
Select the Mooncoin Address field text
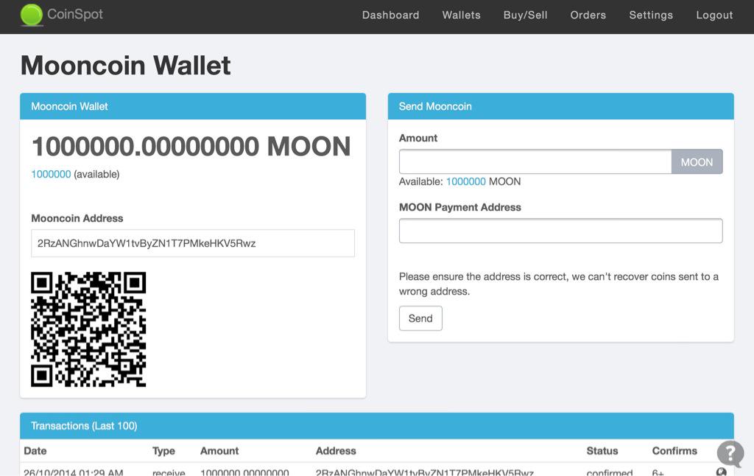click(193, 243)
